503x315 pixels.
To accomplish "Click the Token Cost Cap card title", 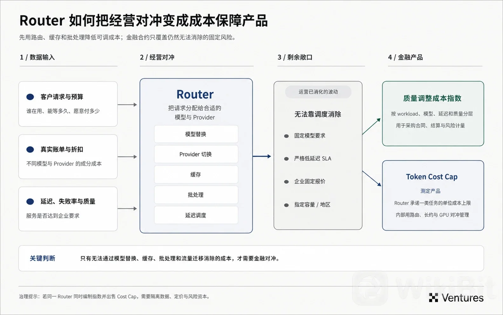I will point(432,177).
